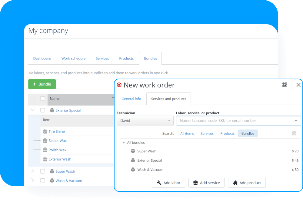Click the briefcase icon on Add service button

coord(196,183)
